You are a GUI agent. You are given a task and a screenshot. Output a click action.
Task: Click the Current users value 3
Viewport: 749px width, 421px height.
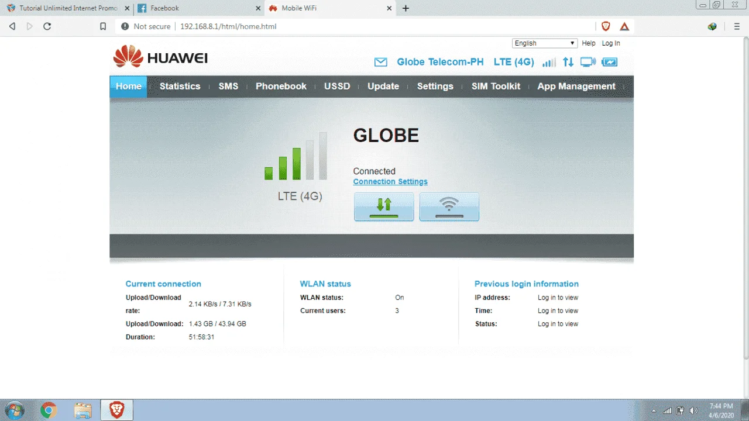click(x=397, y=311)
